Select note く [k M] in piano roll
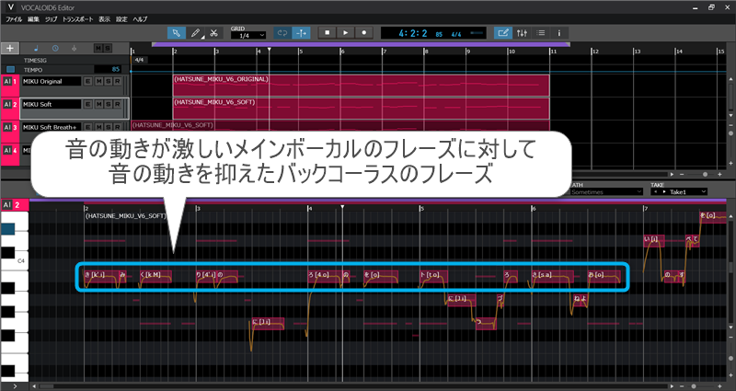 tap(155, 276)
